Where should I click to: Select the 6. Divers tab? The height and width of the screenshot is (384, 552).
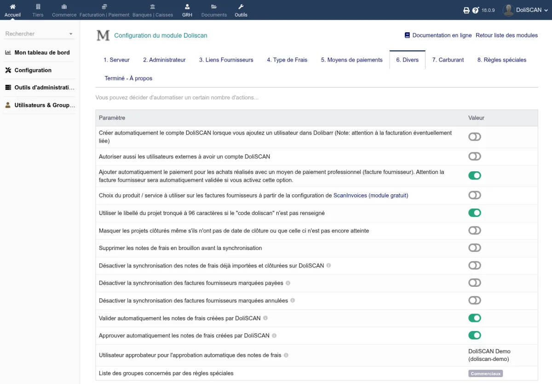[x=408, y=60]
